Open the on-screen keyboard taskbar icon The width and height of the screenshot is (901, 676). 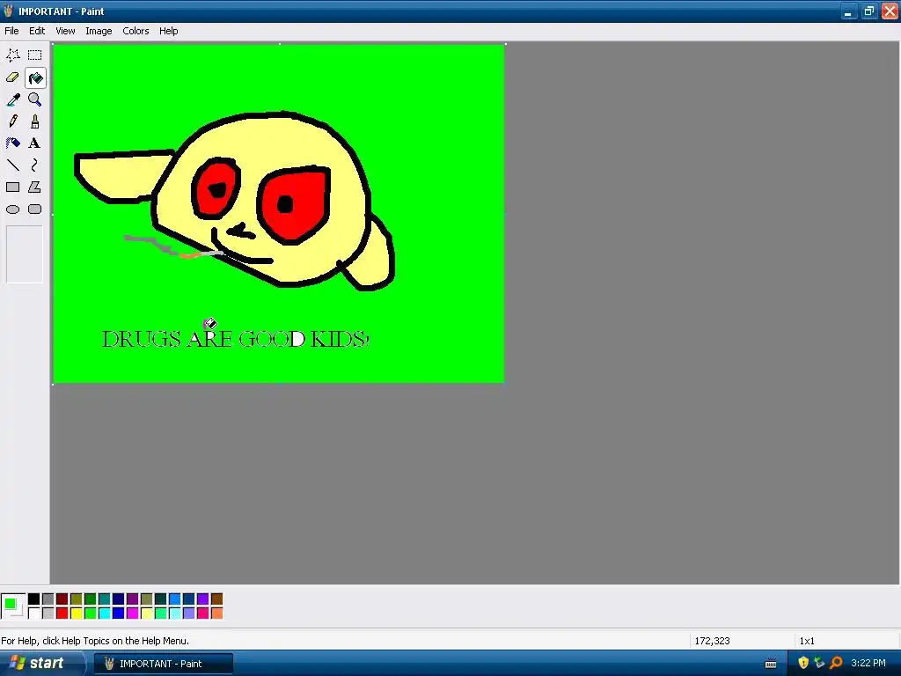tap(771, 664)
